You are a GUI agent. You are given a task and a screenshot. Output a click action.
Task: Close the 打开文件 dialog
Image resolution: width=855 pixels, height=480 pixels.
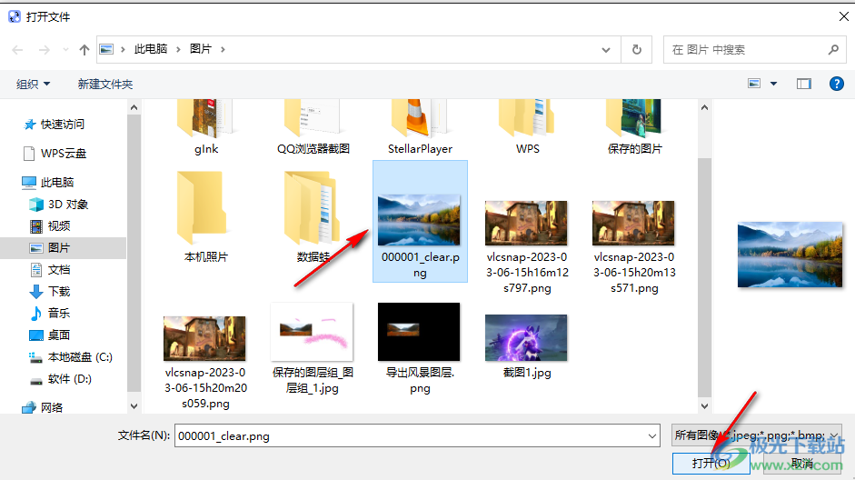(x=843, y=16)
